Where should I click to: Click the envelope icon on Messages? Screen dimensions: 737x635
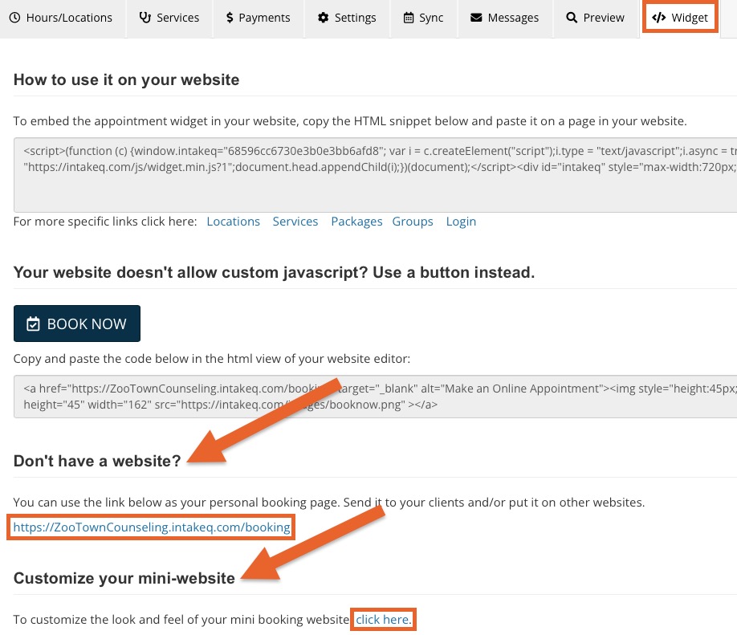click(476, 18)
